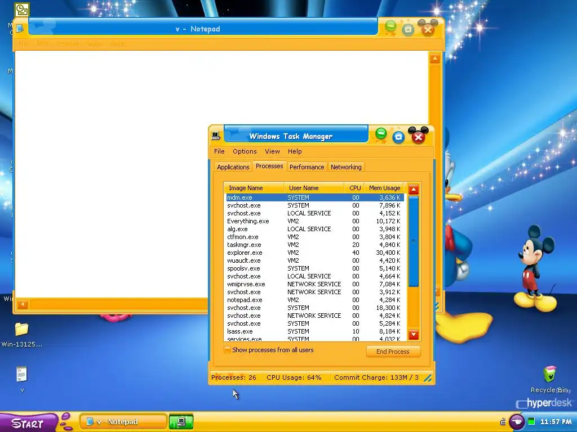The image size is (577, 432).
Task: Click the green Task Manager taskbar button
Action: coord(181,422)
